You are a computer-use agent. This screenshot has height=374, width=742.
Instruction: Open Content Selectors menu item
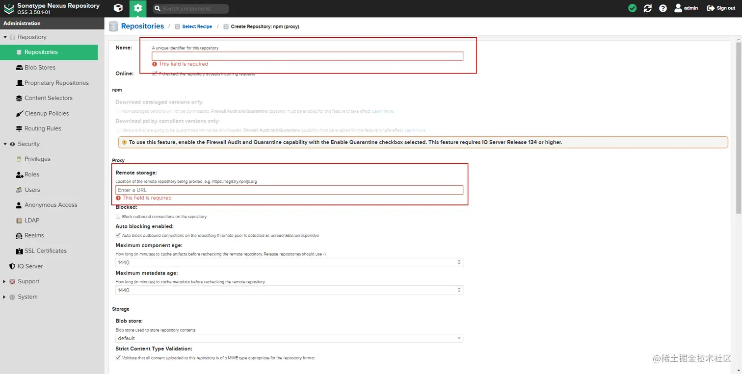(49, 98)
